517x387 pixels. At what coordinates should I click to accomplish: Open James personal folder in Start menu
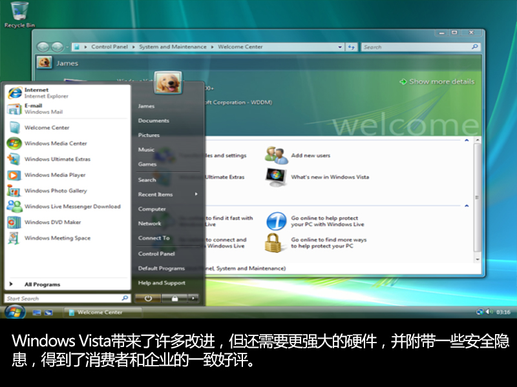[146, 106]
